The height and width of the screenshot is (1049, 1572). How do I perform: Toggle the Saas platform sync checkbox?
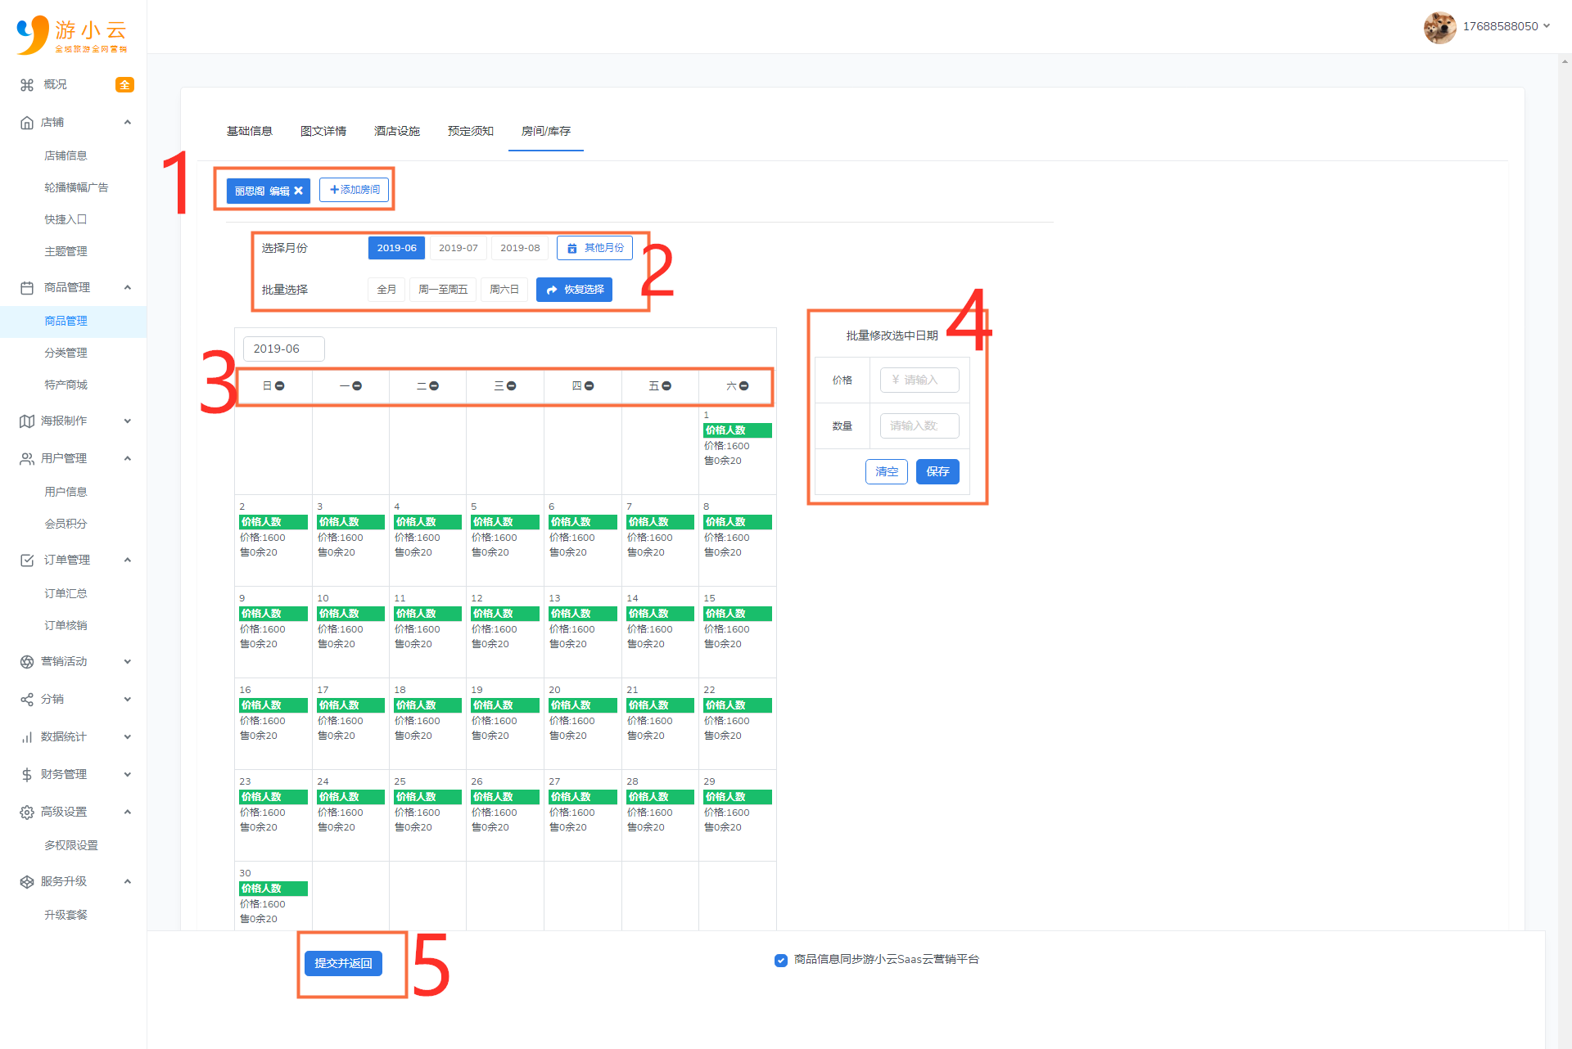click(781, 961)
